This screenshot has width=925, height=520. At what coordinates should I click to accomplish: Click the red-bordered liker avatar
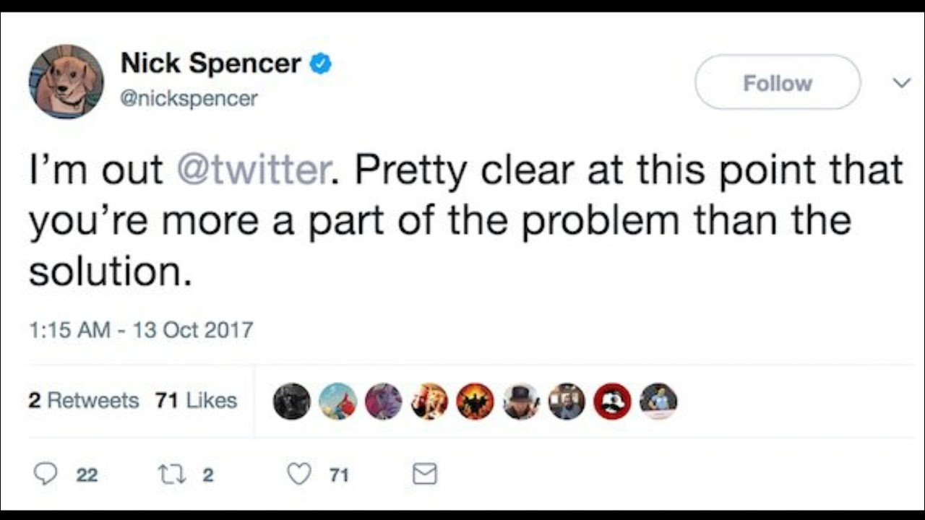[612, 401]
